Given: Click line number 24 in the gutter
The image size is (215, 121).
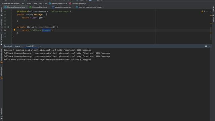Looking at the screenshot, I should click(x=5, y=30).
